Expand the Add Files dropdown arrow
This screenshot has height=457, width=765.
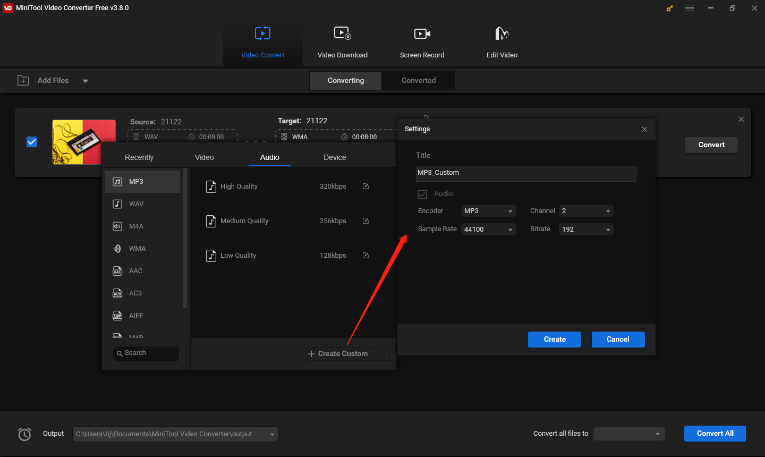[86, 81]
